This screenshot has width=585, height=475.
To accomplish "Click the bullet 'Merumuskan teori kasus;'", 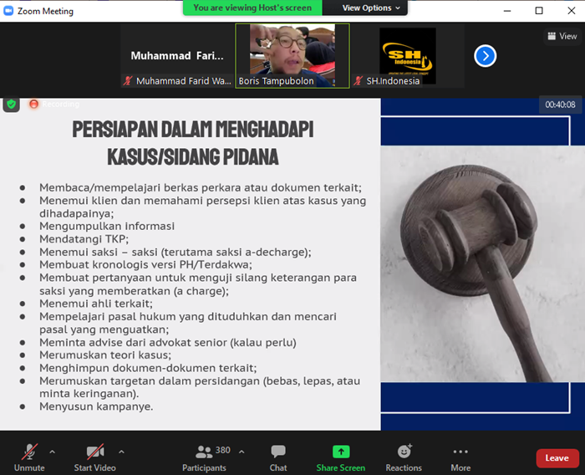I will 105,355.
